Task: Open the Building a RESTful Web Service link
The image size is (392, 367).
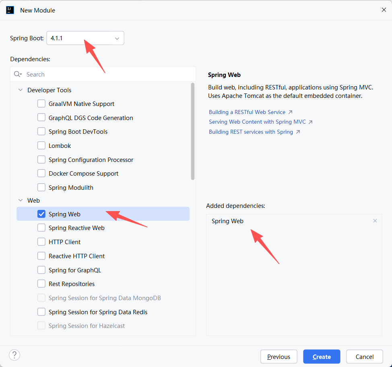Action: pyautogui.click(x=247, y=112)
